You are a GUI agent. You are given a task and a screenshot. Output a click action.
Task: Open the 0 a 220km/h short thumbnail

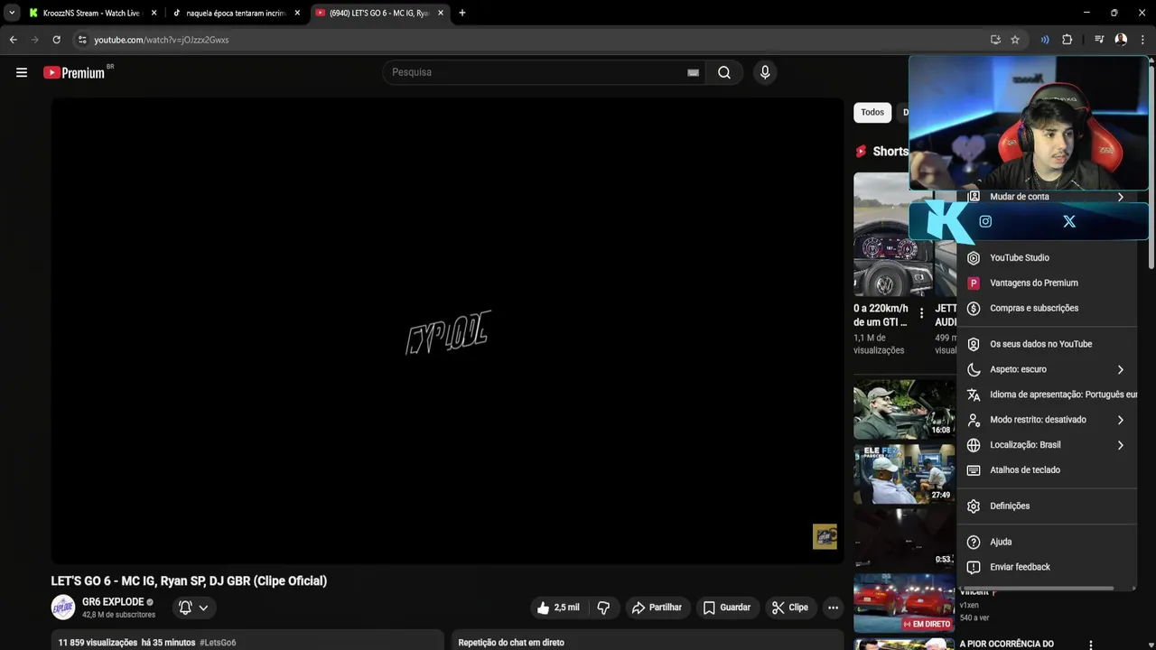pyautogui.click(x=893, y=235)
